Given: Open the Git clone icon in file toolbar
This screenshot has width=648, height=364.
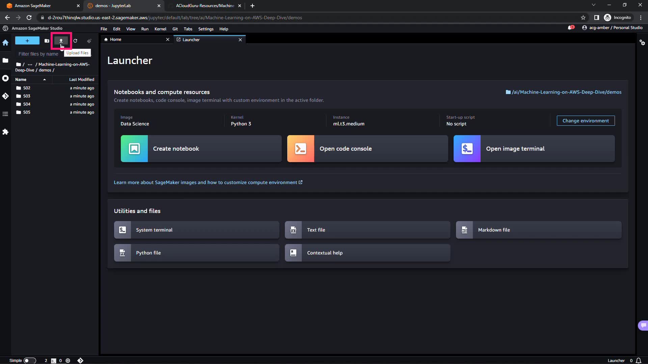Looking at the screenshot, I should pos(89,41).
